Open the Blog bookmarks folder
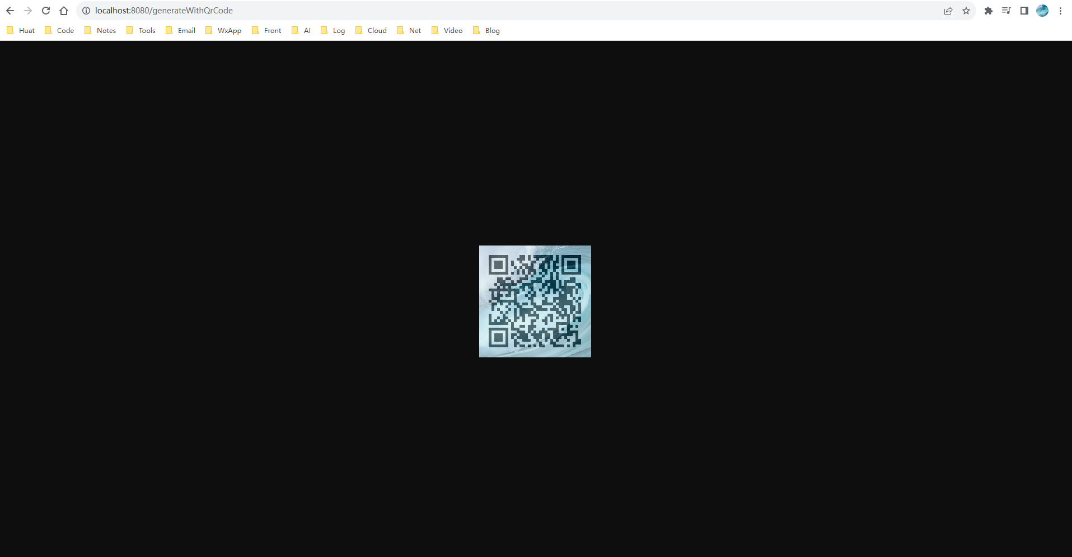The width and height of the screenshot is (1072, 557). (491, 30)
